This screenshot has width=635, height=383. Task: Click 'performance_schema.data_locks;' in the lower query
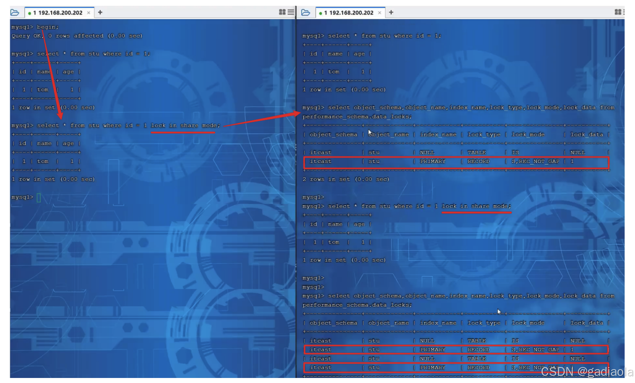pos(357,305)
